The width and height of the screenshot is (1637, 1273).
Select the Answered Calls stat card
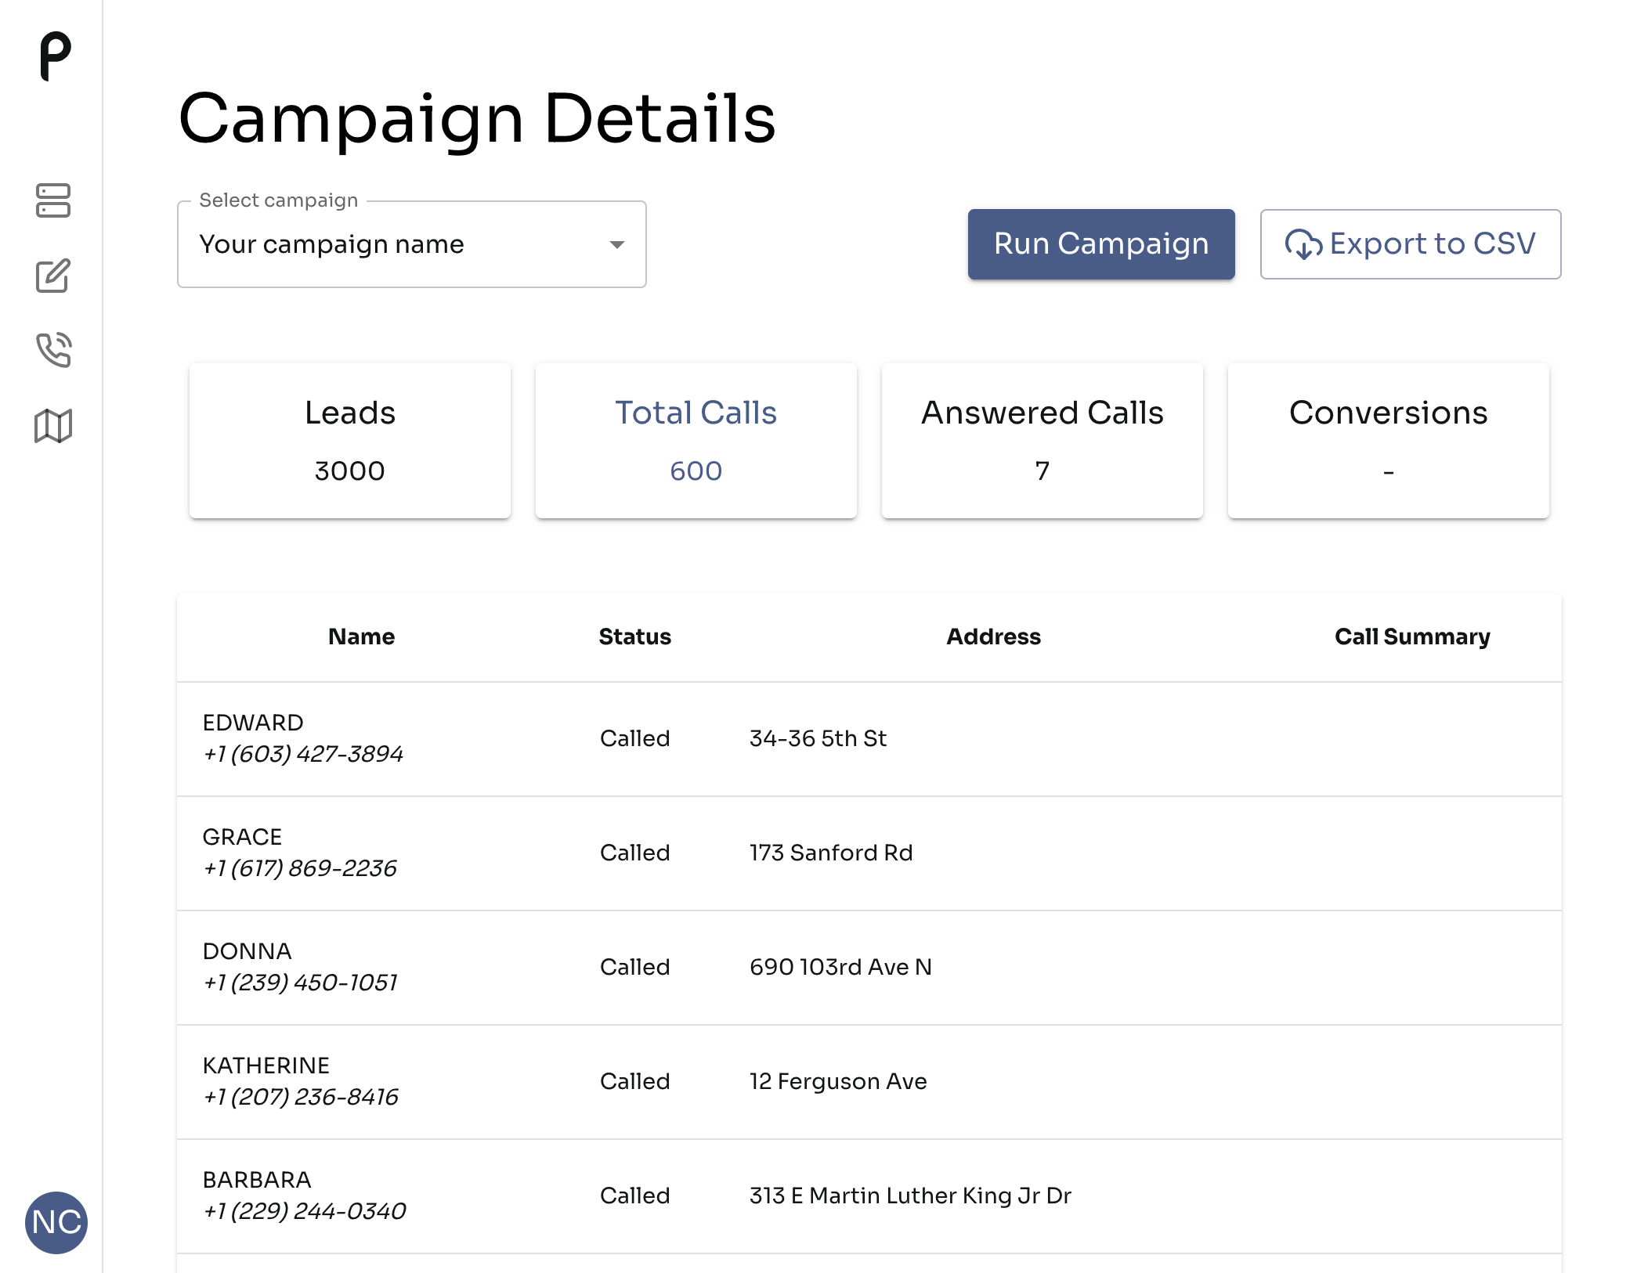(x=1043, y=440)
